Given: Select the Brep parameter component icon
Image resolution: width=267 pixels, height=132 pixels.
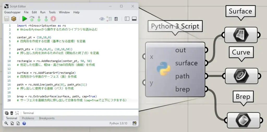Looking at the screenshot, I should coord(244,120).
